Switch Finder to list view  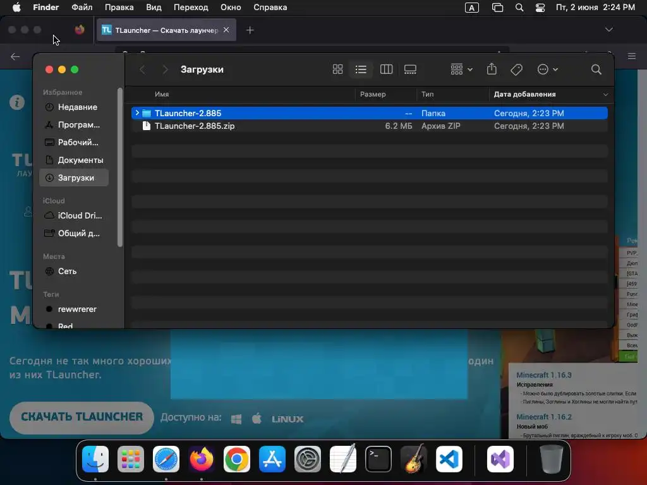pos(361,69)
